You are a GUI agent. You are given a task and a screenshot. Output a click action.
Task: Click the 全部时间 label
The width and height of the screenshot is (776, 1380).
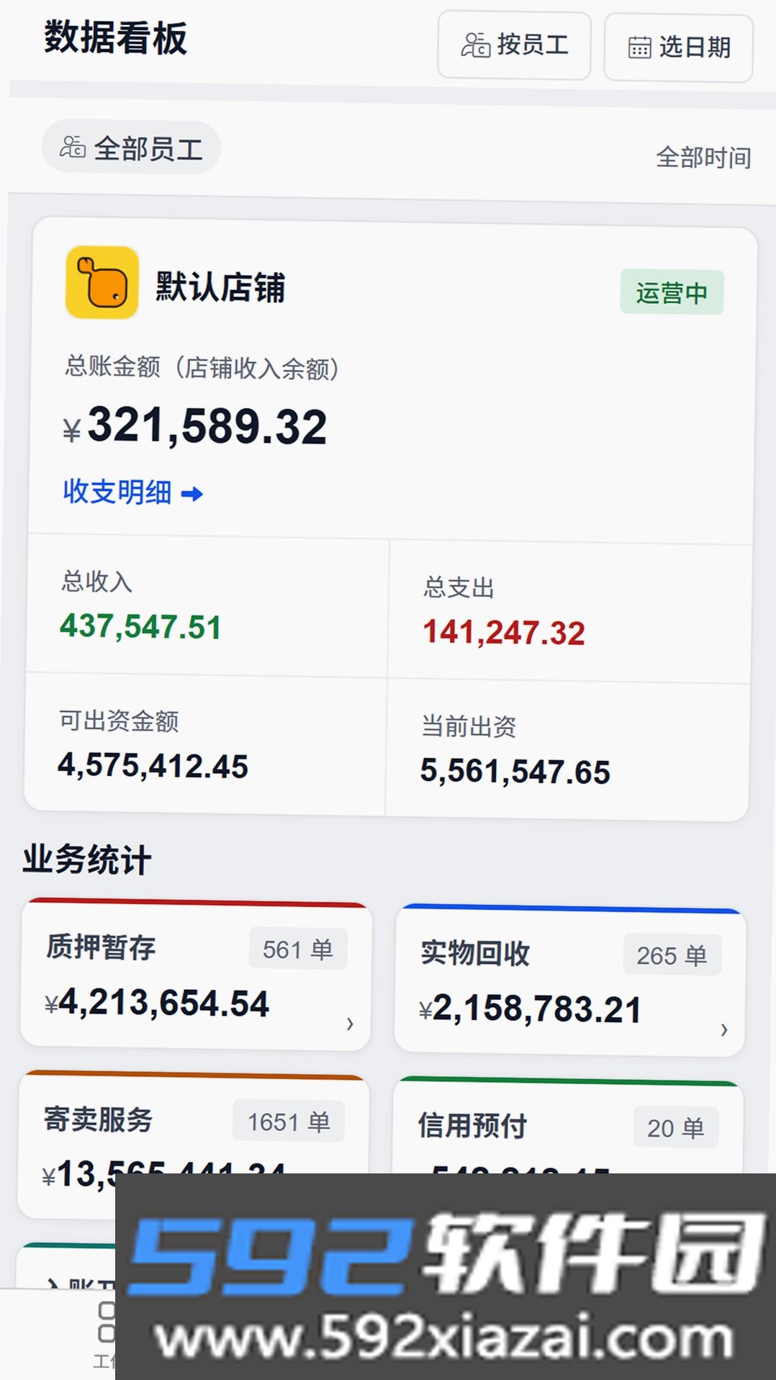pyautogui.click(x=703, y=157)
